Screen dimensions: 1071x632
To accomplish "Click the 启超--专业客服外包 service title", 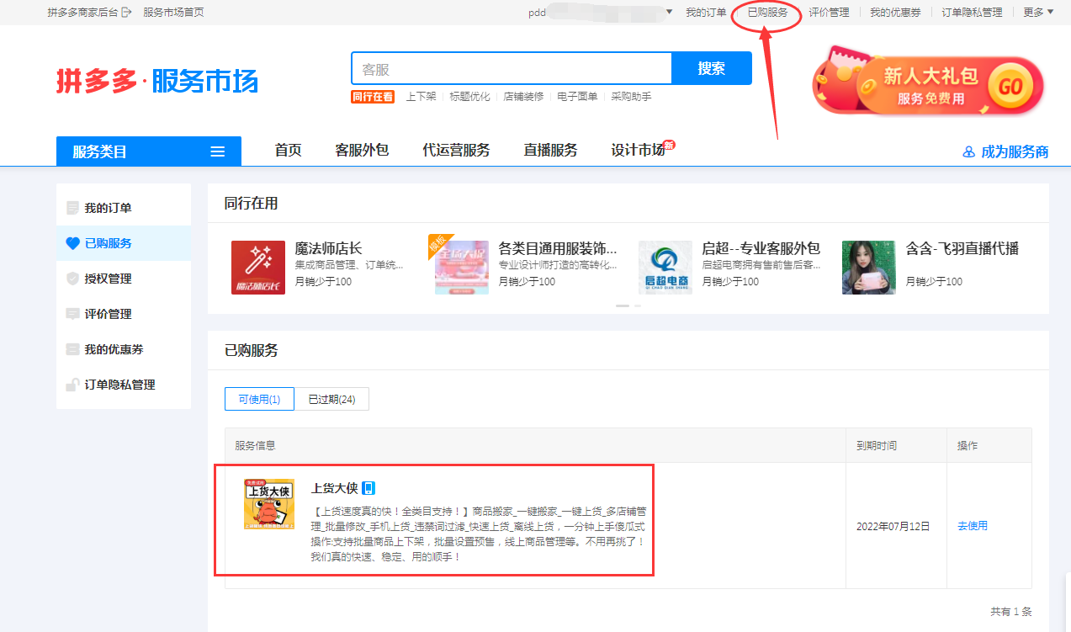I will coord(761,248).
